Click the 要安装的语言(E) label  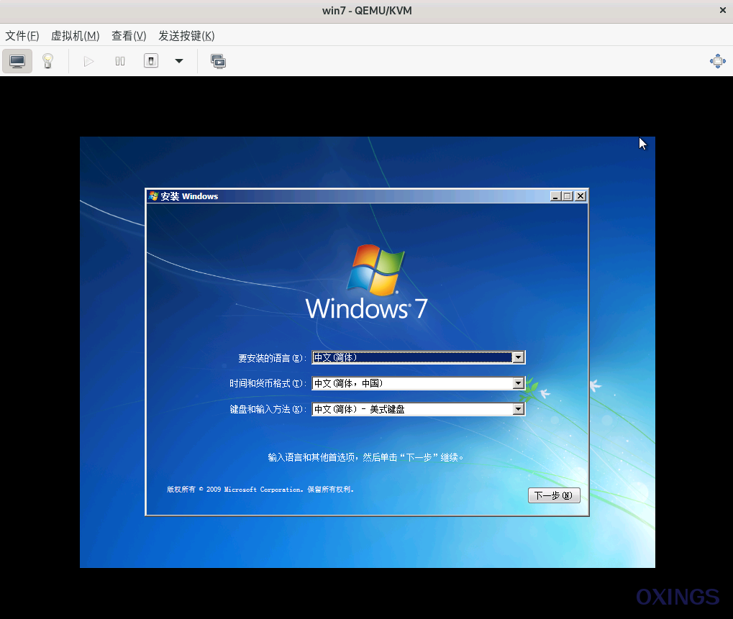[272, 358]
